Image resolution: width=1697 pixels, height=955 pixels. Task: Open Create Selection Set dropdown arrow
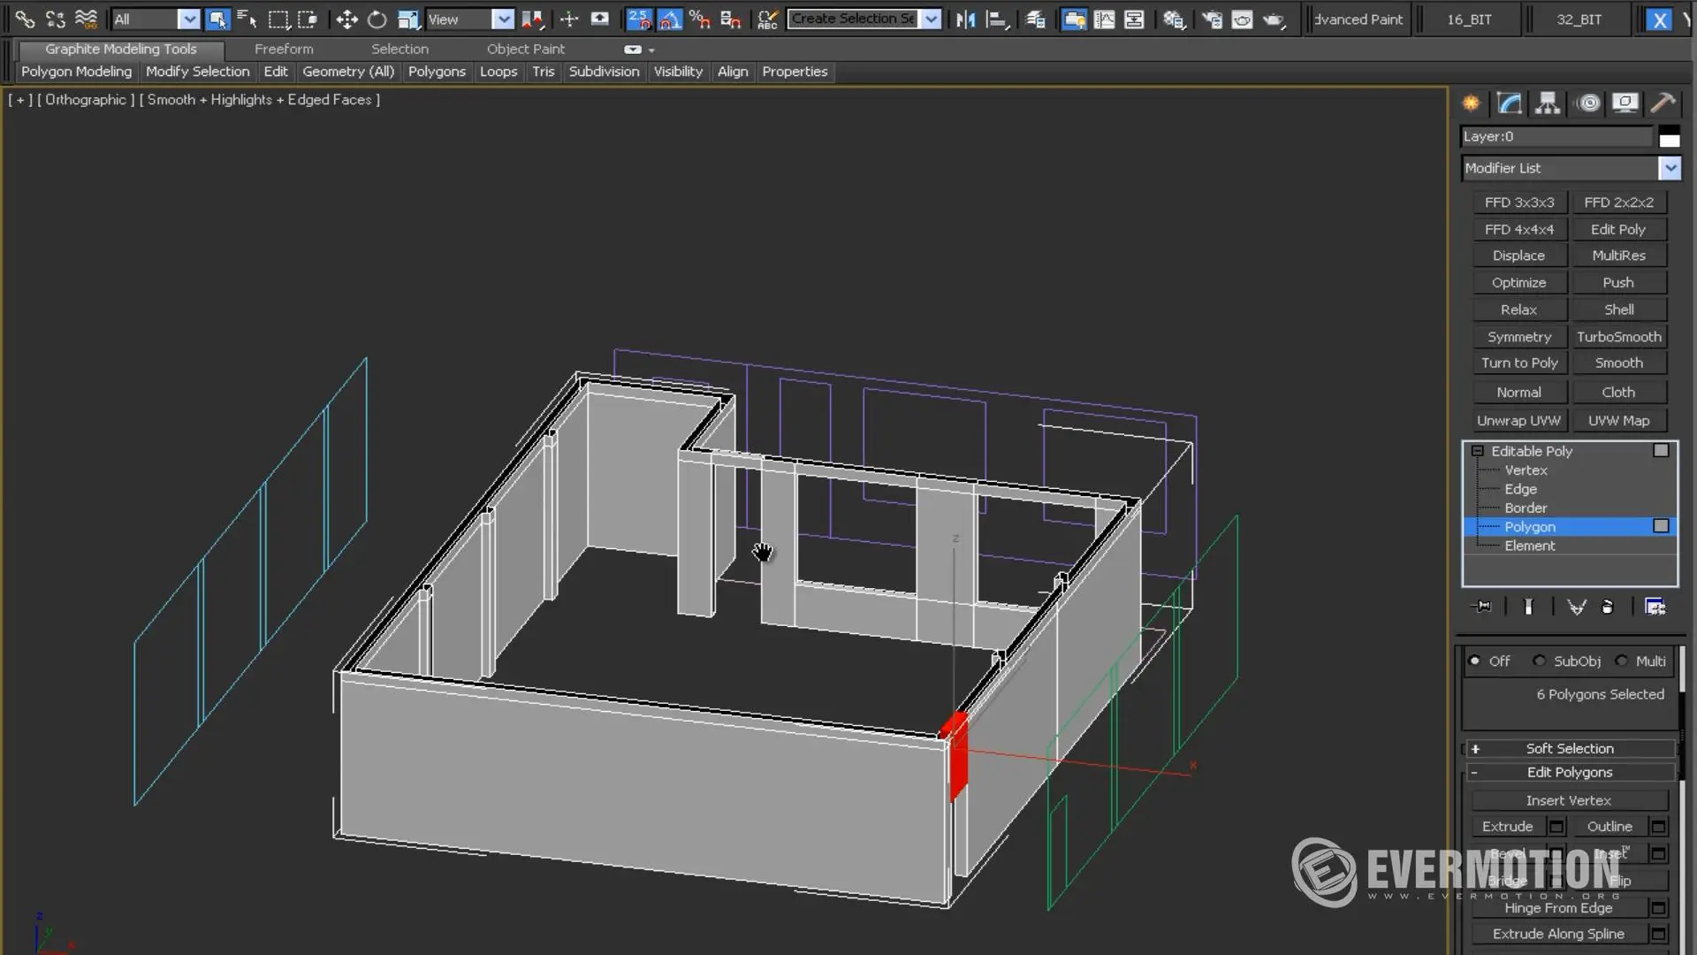click(x=931, y=19)
